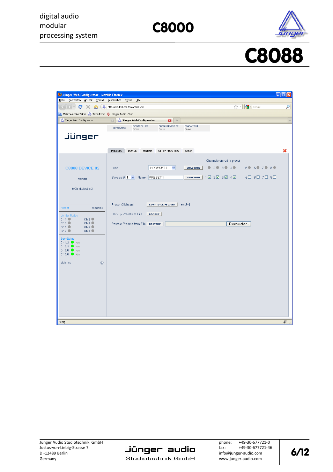Go to the browser home page icon
Image resolution: width=333 pixels, height=472 pixels.
pos(96,107)
